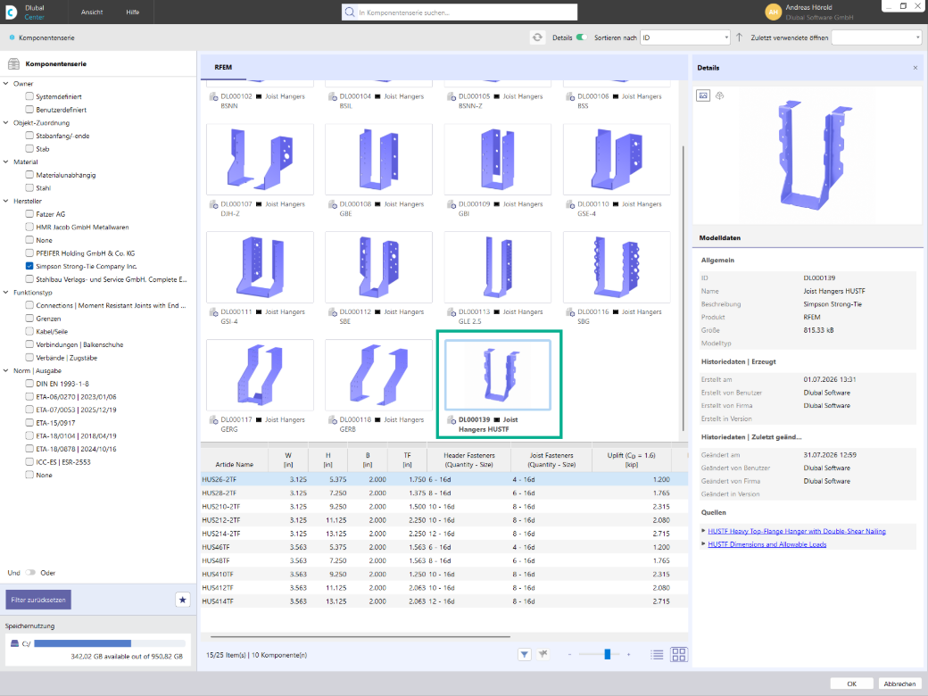Viewport: 928px width, 696px height.
Task: Click the Uplift column header
Action: [x=632, y=460]
